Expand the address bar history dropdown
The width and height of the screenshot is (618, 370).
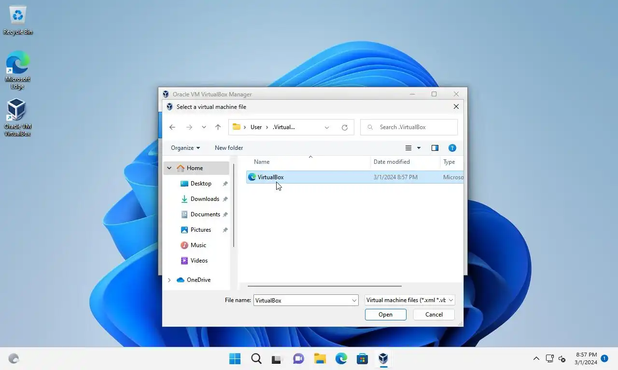click(327, 127)
